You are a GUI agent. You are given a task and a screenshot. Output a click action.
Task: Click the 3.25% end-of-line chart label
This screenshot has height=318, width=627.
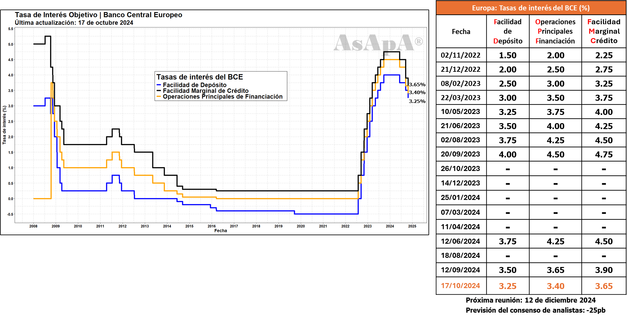click(417, 101)
